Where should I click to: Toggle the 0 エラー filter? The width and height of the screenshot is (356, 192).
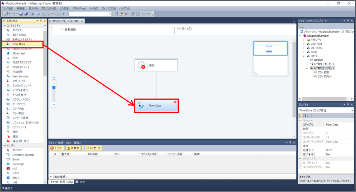tap(57, 148)
